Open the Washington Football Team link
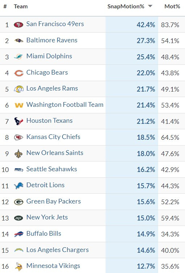Viewport: 185px width, 273px height. click(65, 105)
